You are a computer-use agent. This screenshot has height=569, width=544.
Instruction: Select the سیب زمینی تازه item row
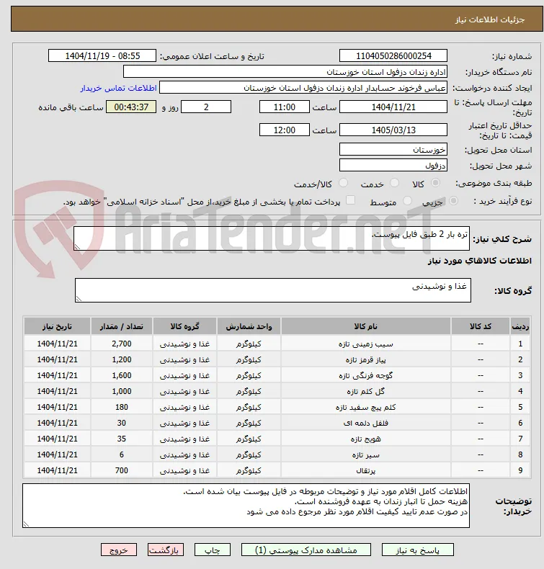(x=277, y=344)
